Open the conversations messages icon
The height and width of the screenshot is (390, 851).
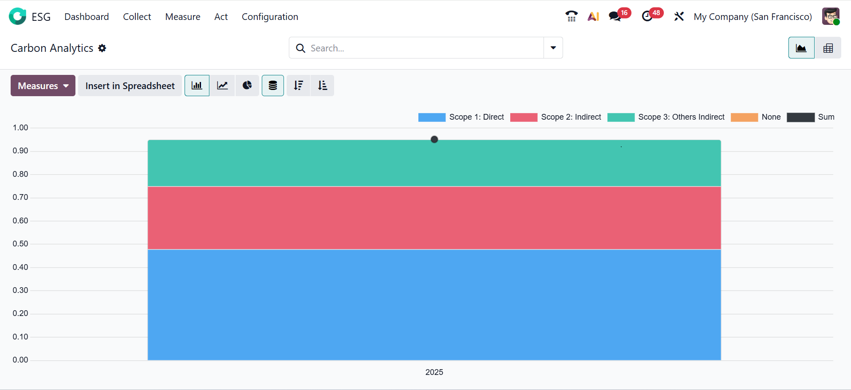point(615,16)
